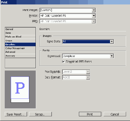Viewport: 130px width, 121px height.
Task: Cancel the Print dialog
Action: point(115,114)
